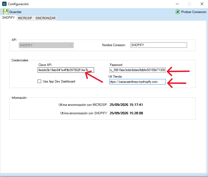Click the Ultima sincronización con SHOPIFY label

coord(84,113)
